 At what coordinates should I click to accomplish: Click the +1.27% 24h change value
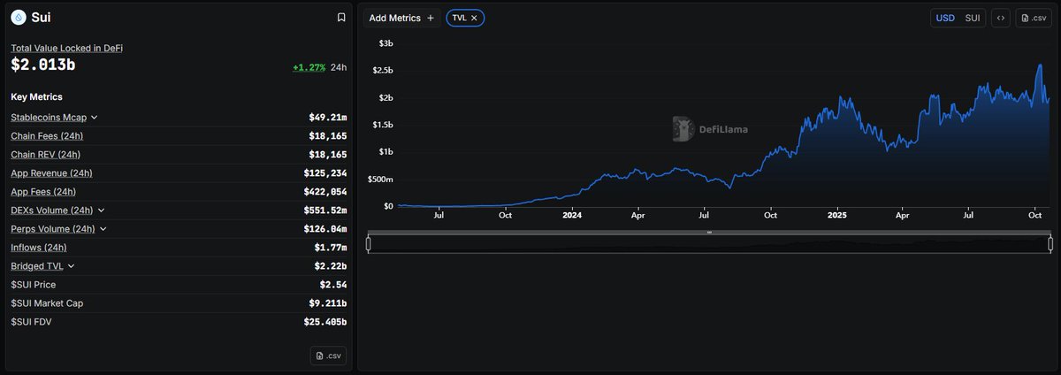click(309, 67)
